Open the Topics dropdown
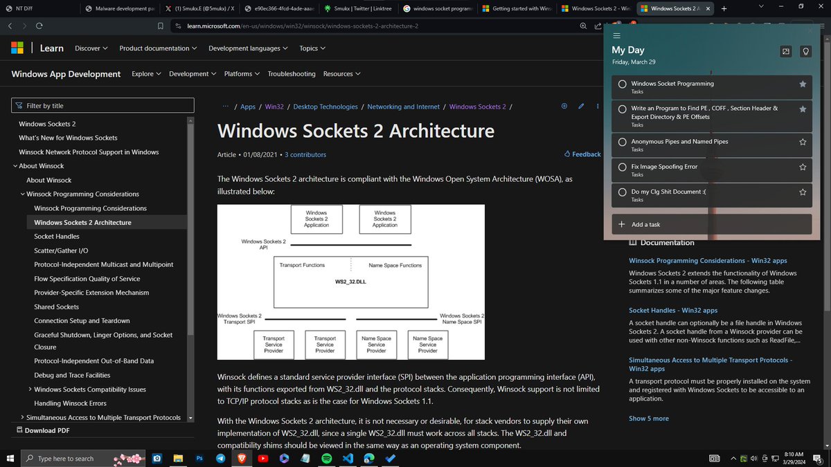 coord(312,48)
